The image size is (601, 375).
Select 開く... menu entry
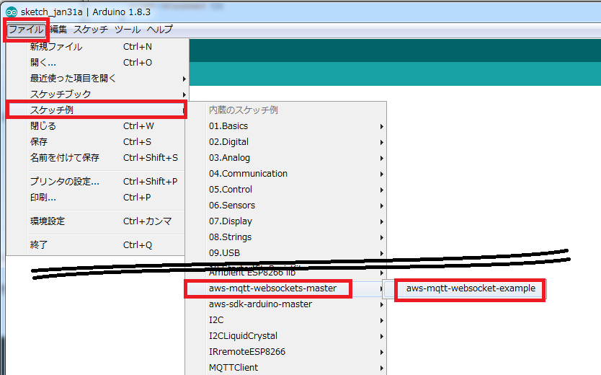pyautogui.click(x=97, y=63)
